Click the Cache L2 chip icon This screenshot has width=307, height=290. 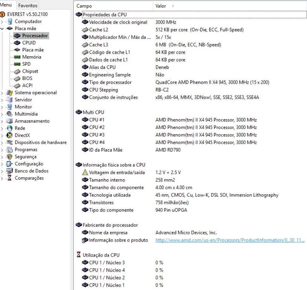tap(85, 30)
